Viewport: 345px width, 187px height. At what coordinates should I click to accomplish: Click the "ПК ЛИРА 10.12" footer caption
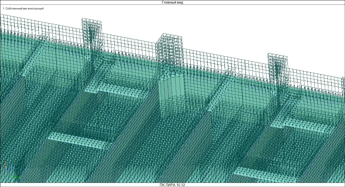(172, 185)
